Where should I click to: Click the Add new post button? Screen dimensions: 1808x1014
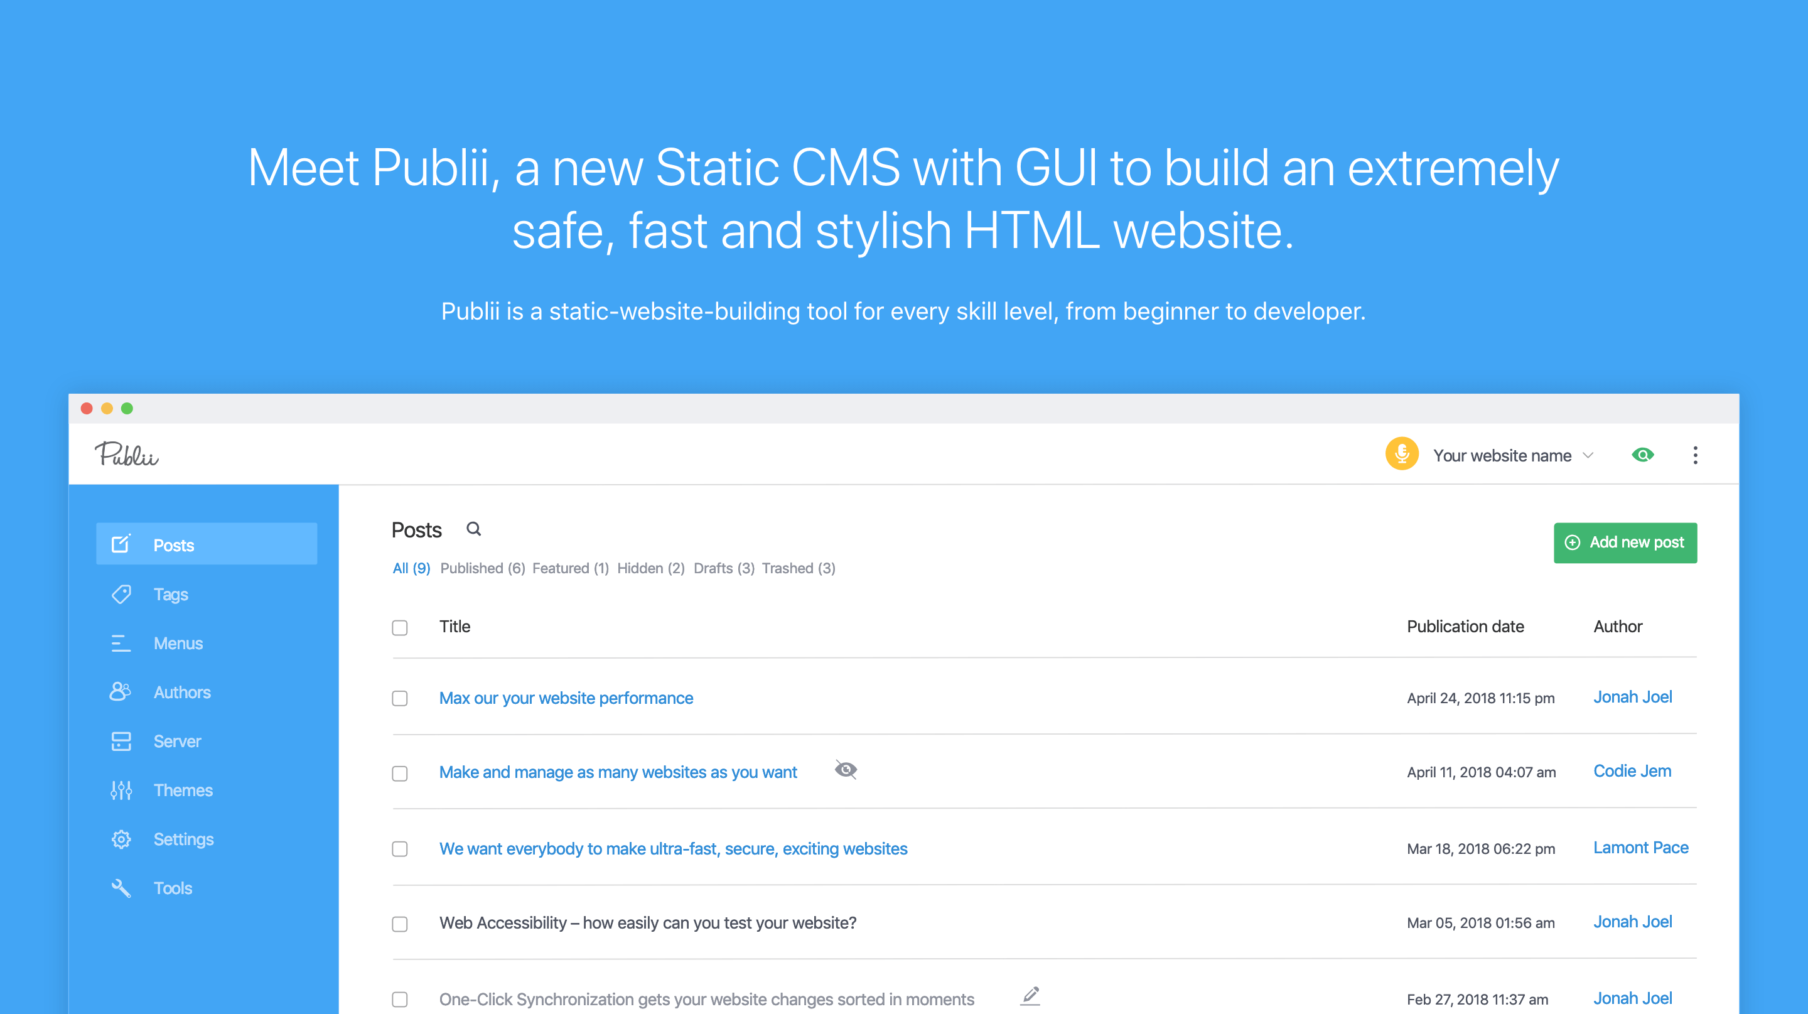coord(1625,542)
